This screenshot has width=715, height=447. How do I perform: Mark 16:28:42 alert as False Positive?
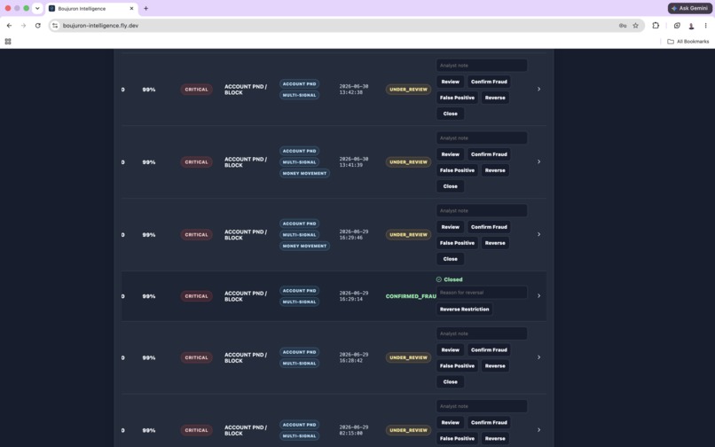point(457,365)
